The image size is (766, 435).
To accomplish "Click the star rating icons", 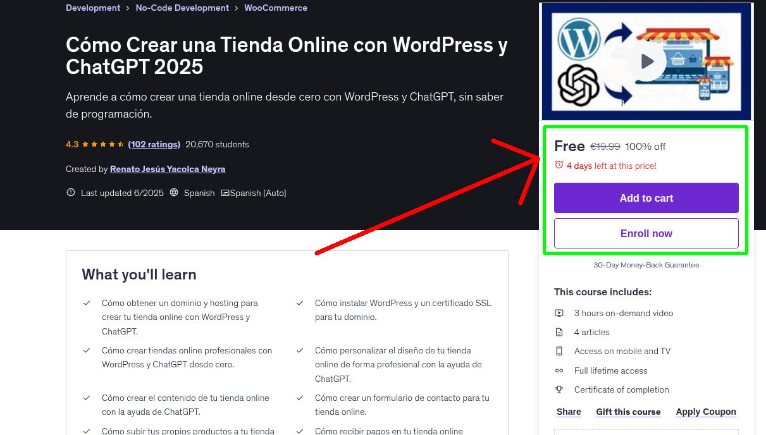I will 103,144.
